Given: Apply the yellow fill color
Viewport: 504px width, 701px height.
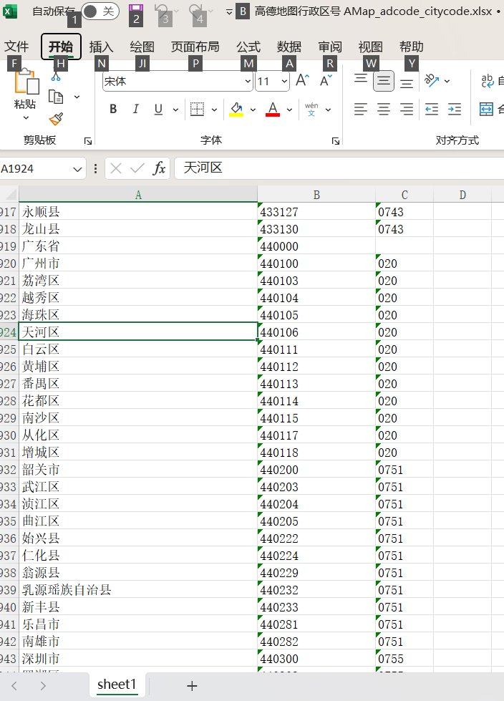Looking at the screenshot, I should pyautogui.click(x=236, y=109).
